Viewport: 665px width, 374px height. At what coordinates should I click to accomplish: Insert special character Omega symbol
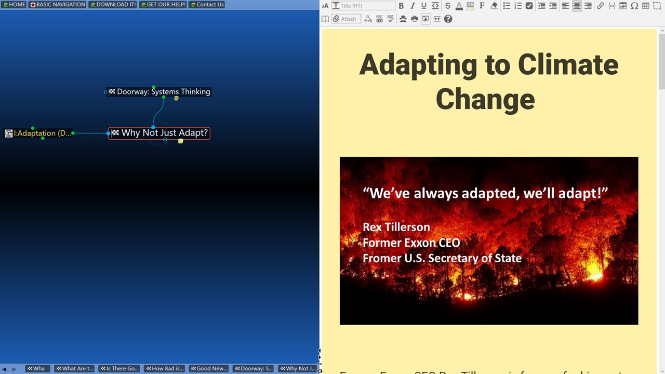634,6
